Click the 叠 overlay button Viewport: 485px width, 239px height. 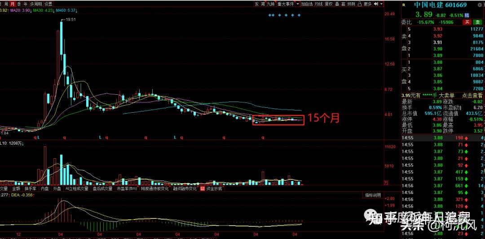[x=337, y=4]
